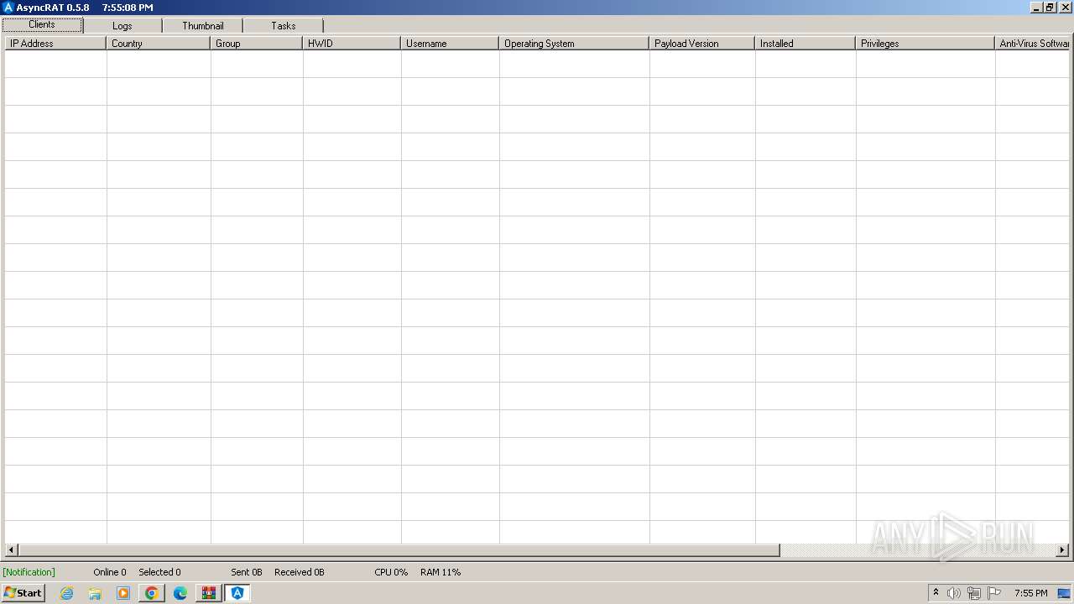This screenshot has width=1074, height=604.
Task: Sort by Installed column header
Action: tap(805, 44)
